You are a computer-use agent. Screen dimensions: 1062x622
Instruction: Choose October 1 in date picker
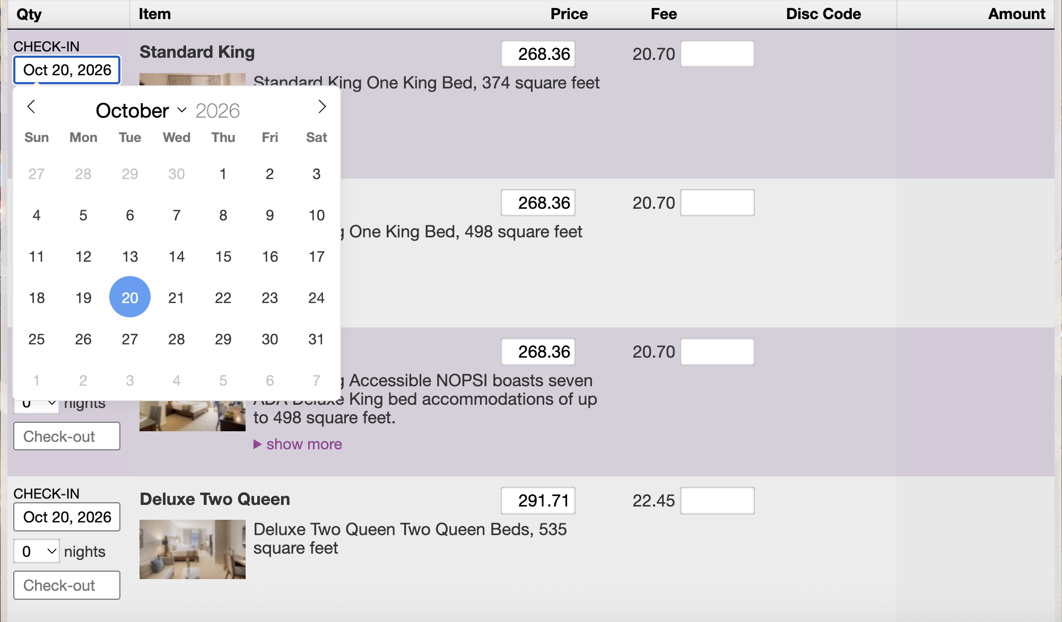click(x=223, y=174)
